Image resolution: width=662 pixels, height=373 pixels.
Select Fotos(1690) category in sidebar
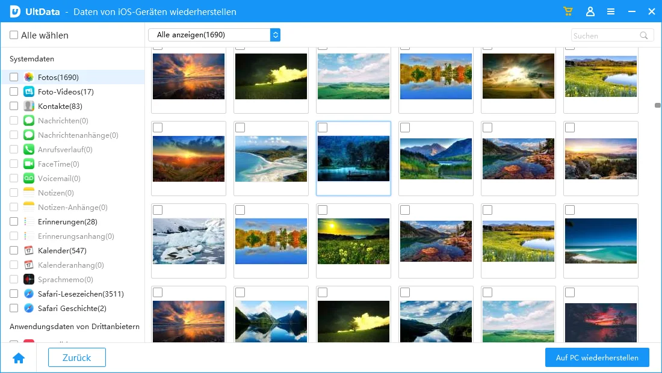coord(58,78)
